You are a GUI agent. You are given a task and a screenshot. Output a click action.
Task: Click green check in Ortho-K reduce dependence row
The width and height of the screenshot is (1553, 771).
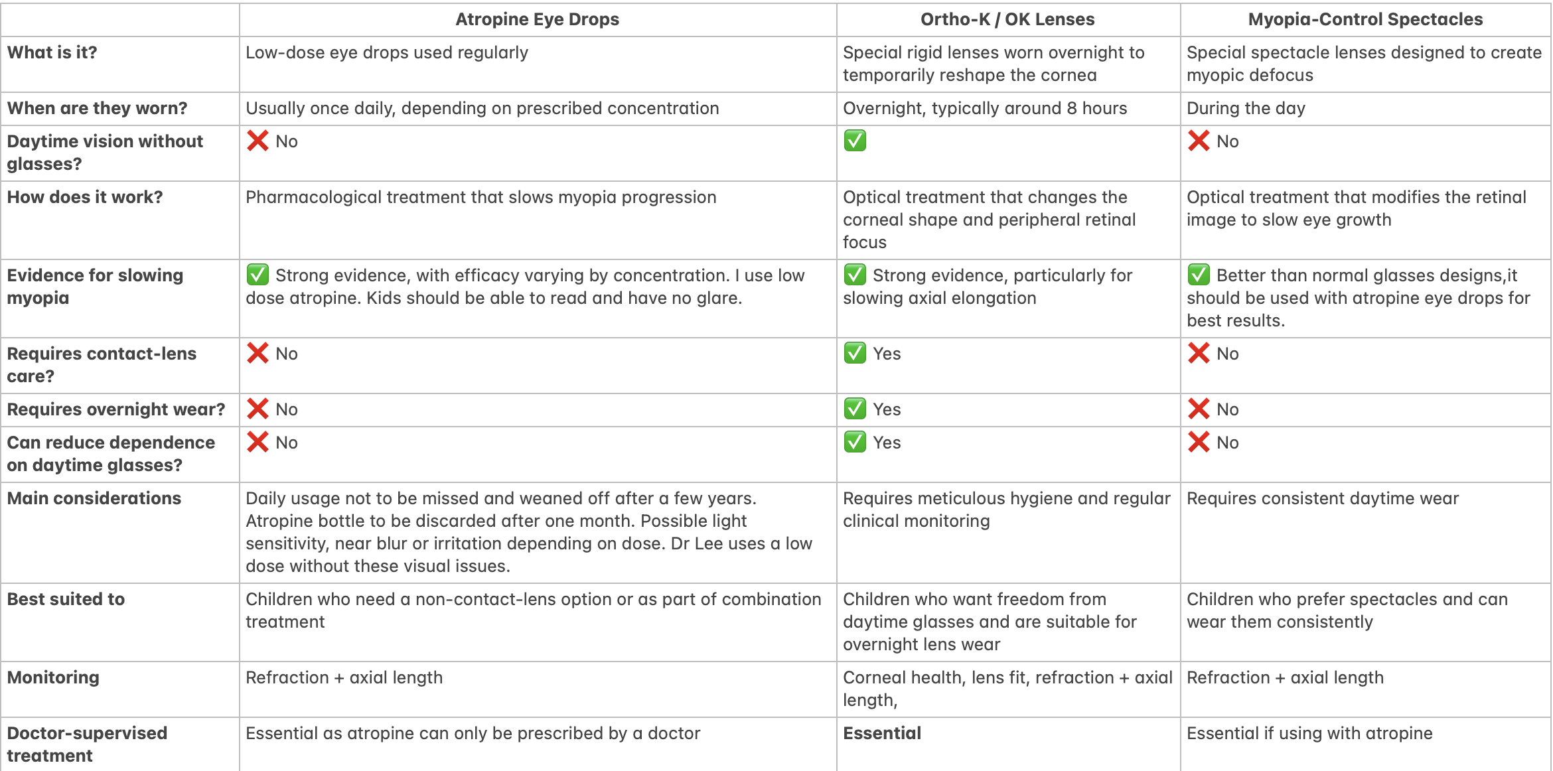point(855,442)
